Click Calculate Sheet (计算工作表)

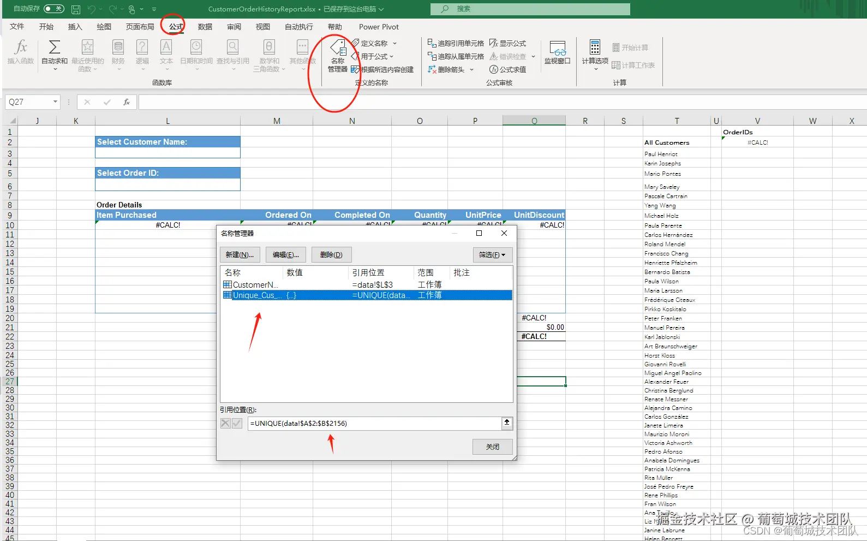click(633, 65)
